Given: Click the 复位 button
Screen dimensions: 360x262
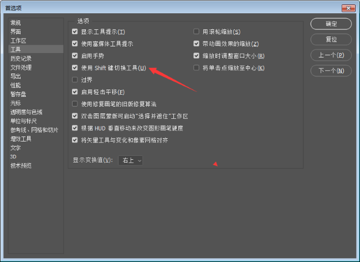Looking at the screenshot, I should click(331, 39).
